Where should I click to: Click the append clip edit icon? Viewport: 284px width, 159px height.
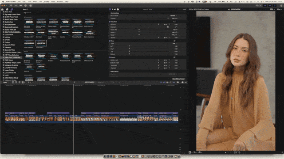pyautogui.click(x=20, y=83)
